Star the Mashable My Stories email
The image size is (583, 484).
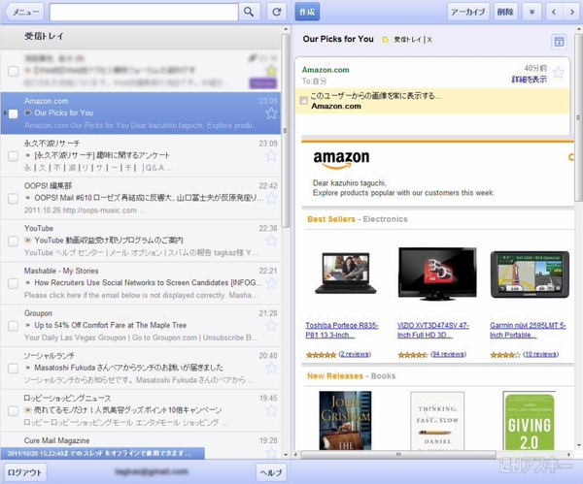(271, 283)
